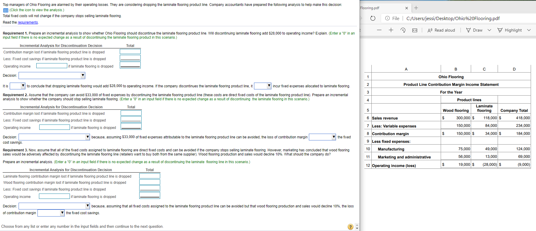
Task: Click 'Marketing and administrative' row label
Action: [x=404, y=157]
